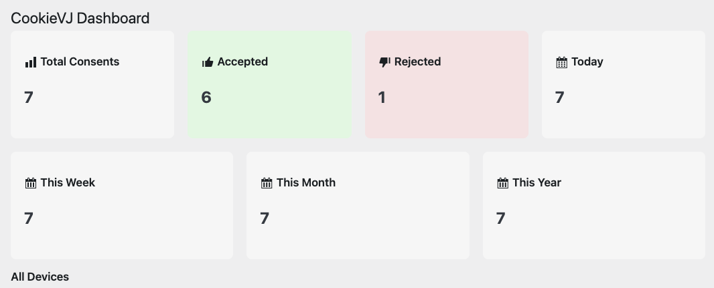
Task: Click the calendar icon beside This Week
Action: coord(30,183)
